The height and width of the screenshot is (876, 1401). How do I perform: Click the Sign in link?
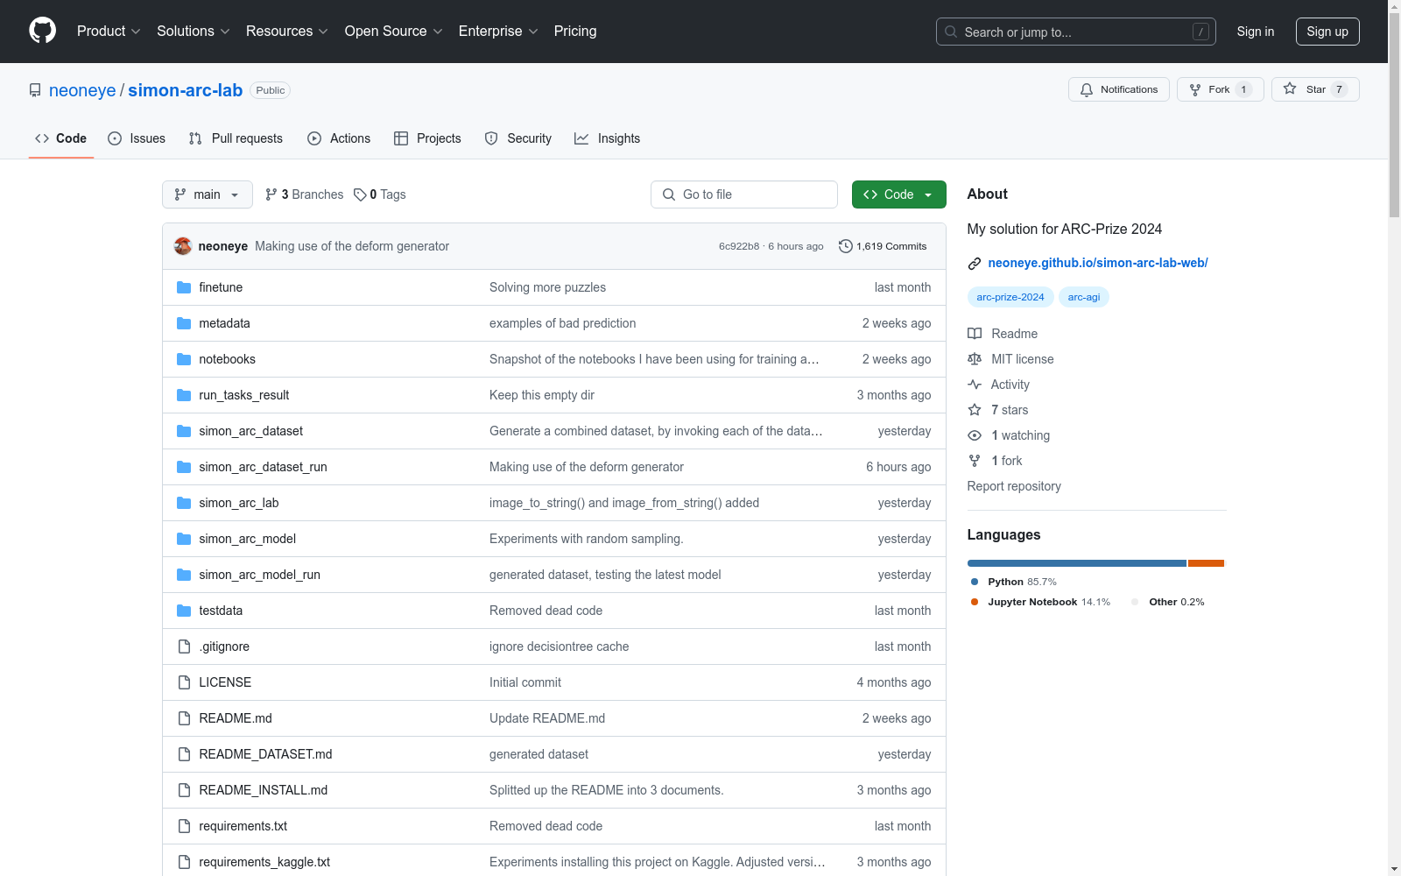pyautogui.click(x=1256, y=32)
